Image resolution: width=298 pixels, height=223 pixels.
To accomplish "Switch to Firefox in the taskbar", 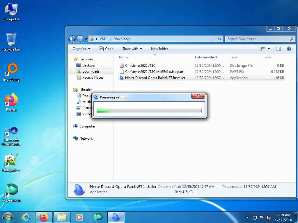I will tap(44, 217).
